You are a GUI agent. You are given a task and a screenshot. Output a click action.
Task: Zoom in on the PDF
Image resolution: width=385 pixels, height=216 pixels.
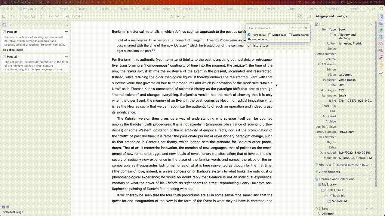[x=20, y=16]
